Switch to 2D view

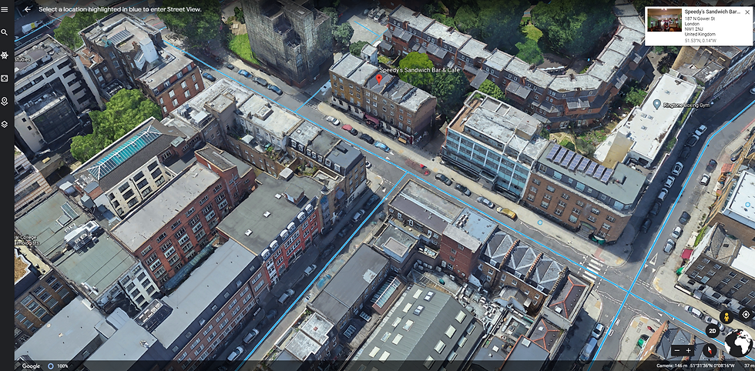coord(713,330)
